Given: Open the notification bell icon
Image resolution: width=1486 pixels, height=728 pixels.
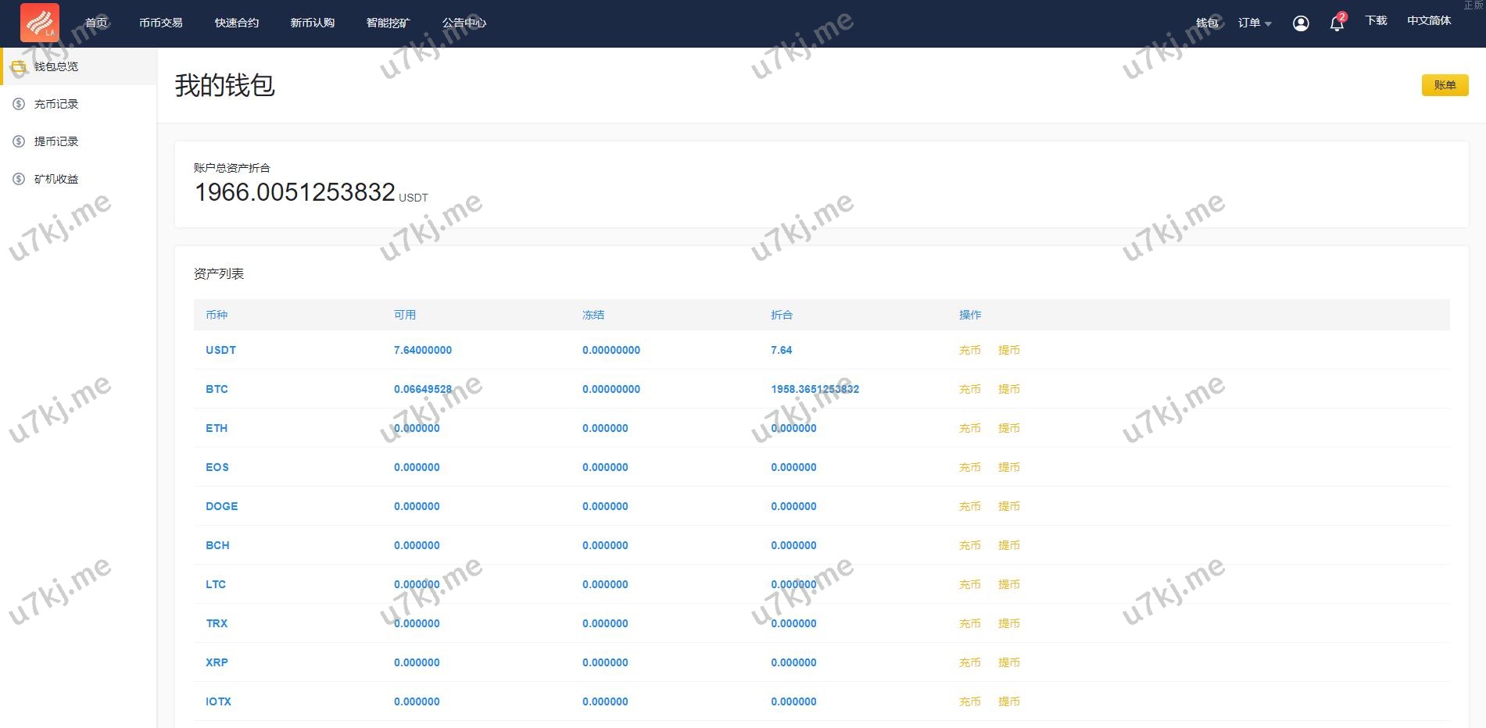Looking at the screenshot, I should click(1337, 23).
